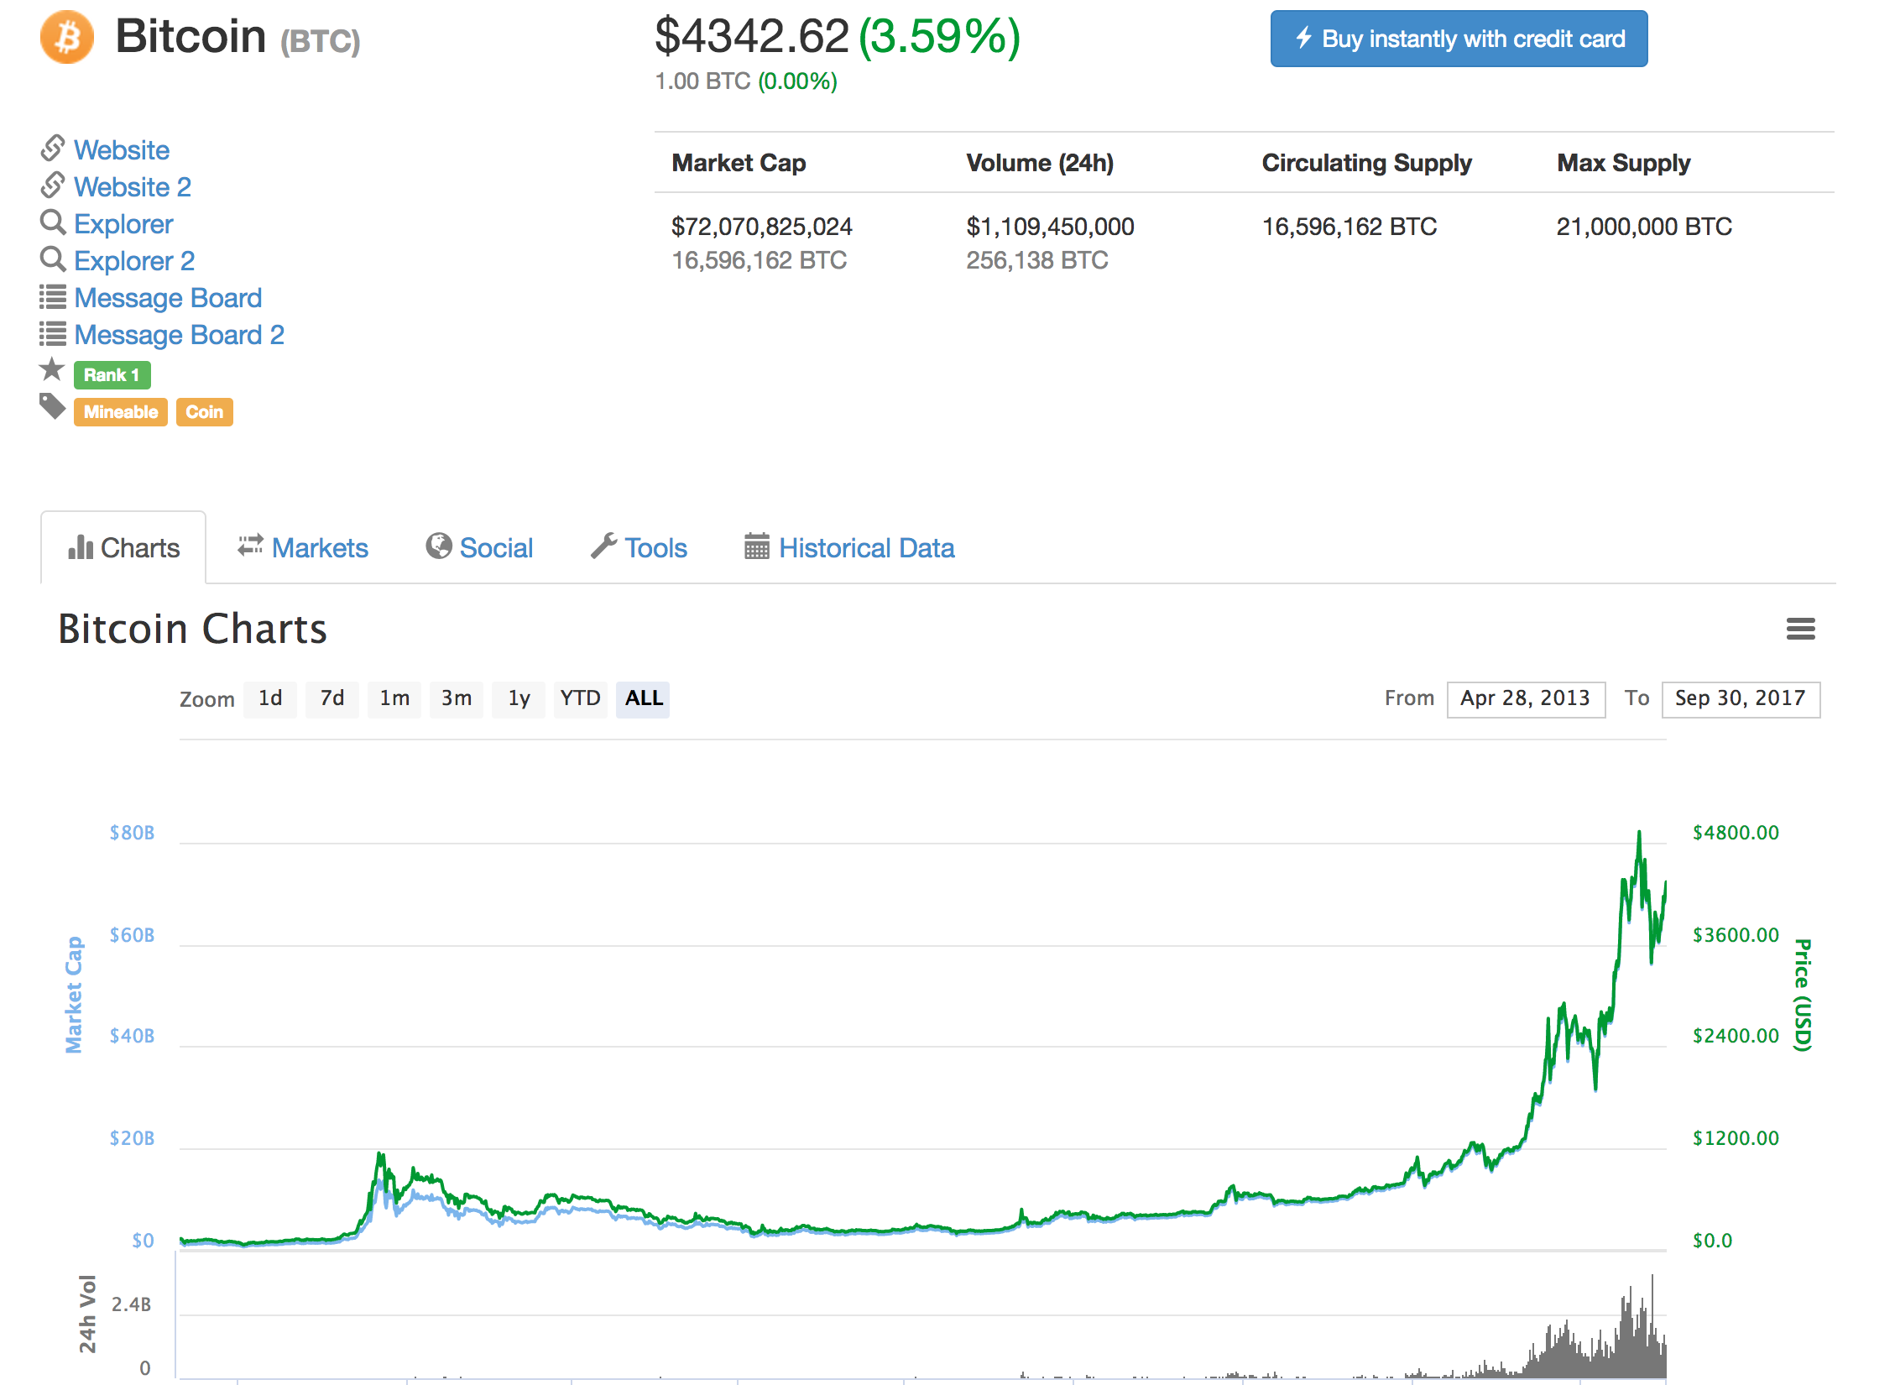Click the magnifier icon beside Explorer 2
This screenshot has width=1895, height=1385.
pos(53,259)
